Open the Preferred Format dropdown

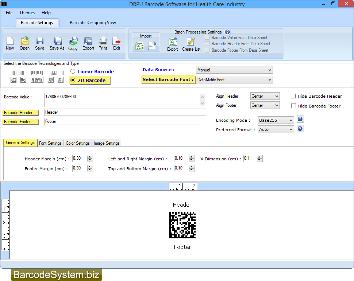[x=276, y=129]
